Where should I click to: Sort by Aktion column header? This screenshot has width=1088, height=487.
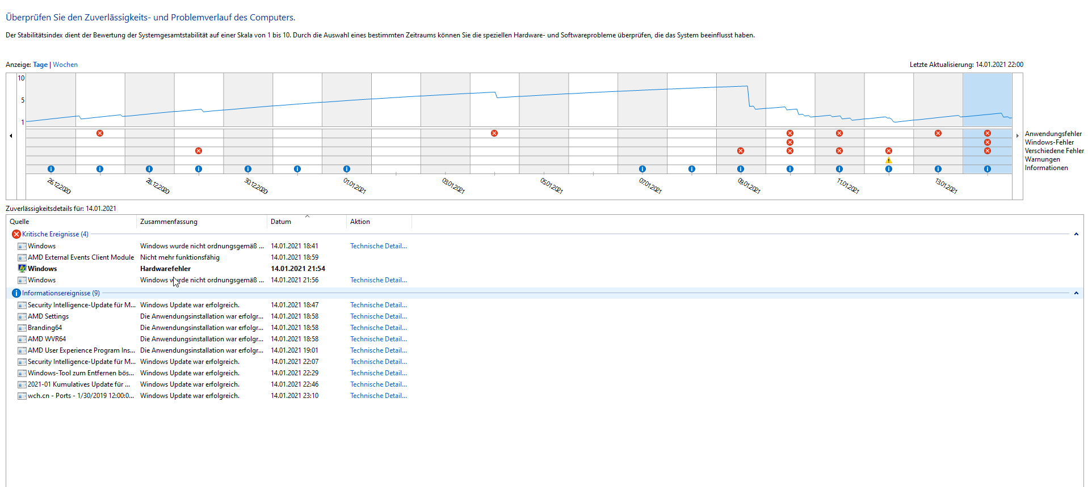tap(379, 222)
